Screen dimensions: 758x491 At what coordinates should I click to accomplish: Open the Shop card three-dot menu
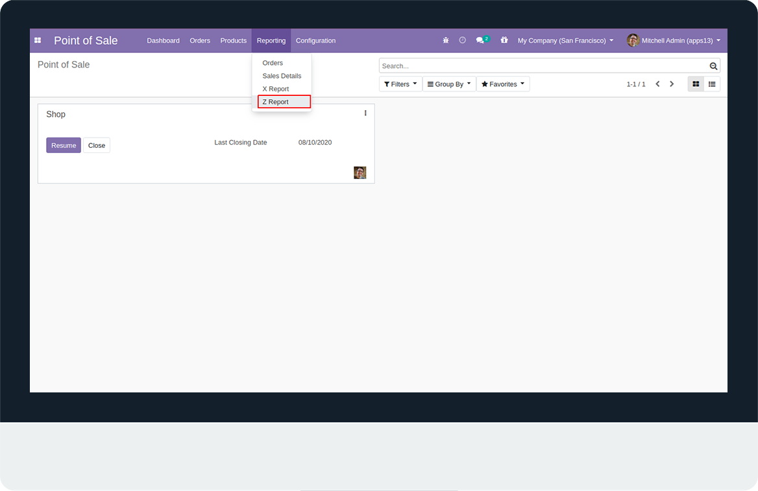pos(365,113)
